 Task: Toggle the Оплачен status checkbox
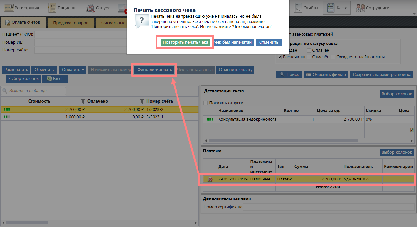tap(309, 50)
